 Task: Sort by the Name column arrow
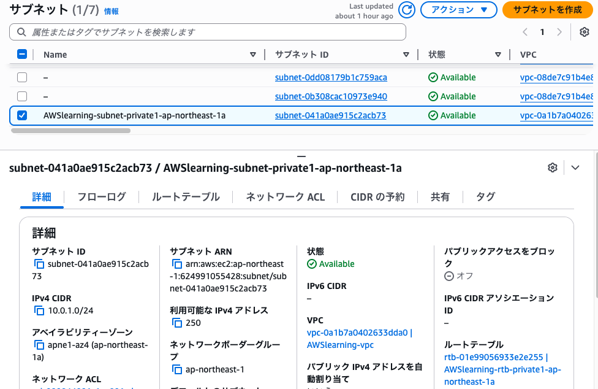[253, 55]
